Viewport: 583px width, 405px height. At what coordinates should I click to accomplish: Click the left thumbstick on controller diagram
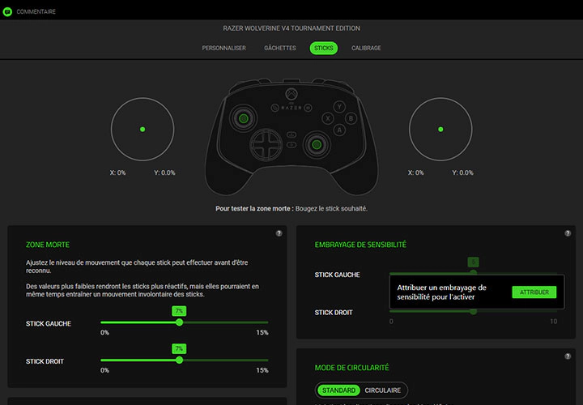[244, 118]
